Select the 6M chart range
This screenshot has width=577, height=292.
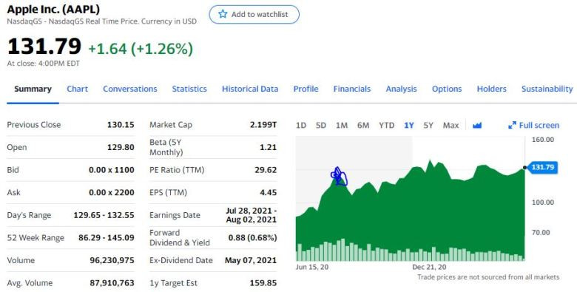click(x=362, y=126)
